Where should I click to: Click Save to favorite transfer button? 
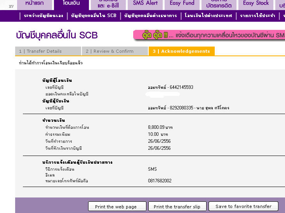[x=243, y=206]
